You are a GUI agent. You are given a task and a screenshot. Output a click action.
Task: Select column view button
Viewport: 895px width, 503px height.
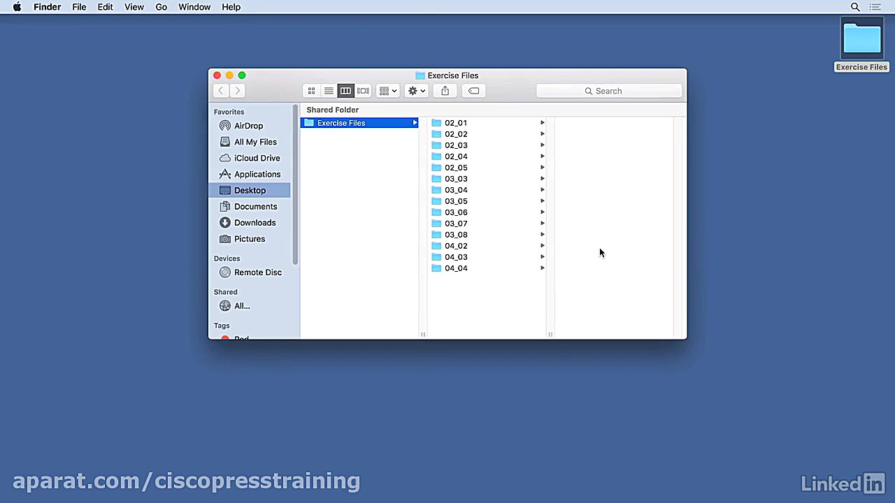point(345,91)
